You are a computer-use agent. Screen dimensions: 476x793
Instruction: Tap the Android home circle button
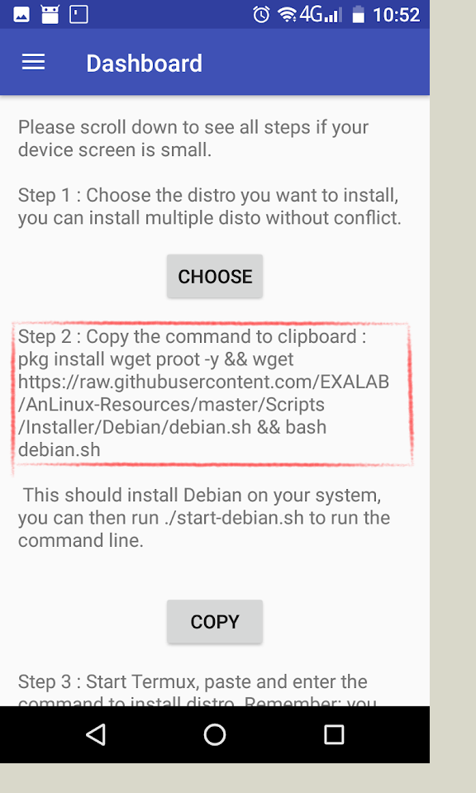coord(215,734)
